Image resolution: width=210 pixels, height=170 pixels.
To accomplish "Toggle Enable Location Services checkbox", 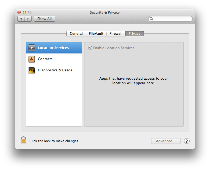I will pos(90,48).
